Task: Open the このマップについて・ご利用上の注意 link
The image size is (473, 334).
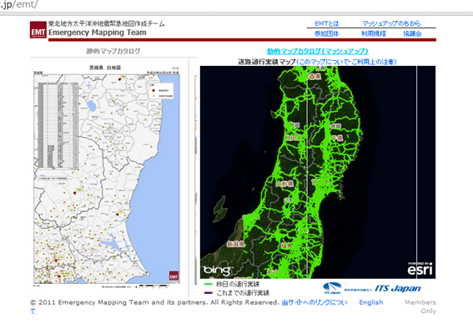Action: pos(346,62)
